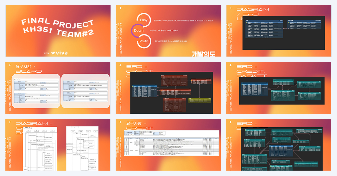This screenshot has width=337, height=176.
Task: Open the ERD - CREDIT slide with red tables
Action: click(168, 88)
